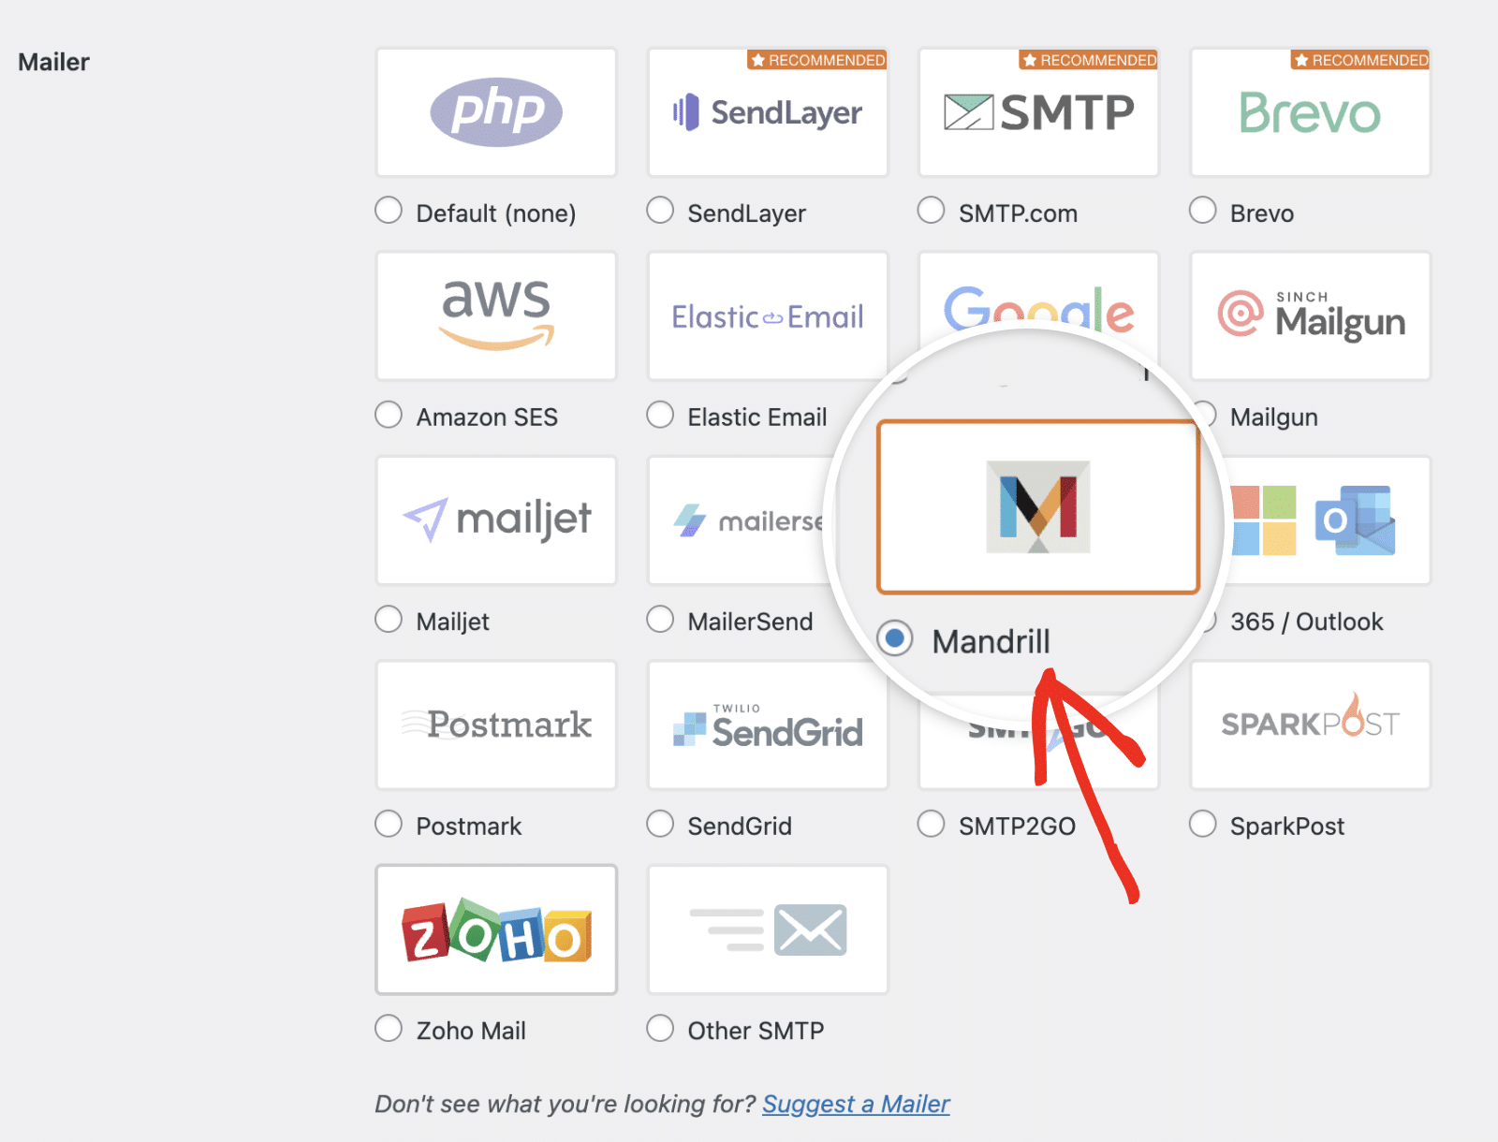Select the Default (none) radio button
The width and height of the screenshot is (1498, 1142).
[x=389, y=210]
